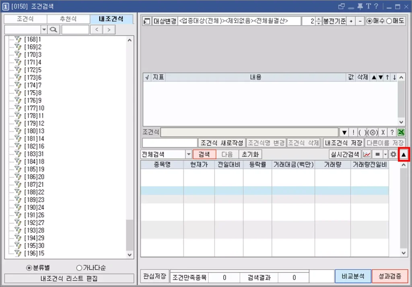This screenshot has width=412, height=287.
Task: Click the pin icon in title bar
Action: (x=360, y=6)
